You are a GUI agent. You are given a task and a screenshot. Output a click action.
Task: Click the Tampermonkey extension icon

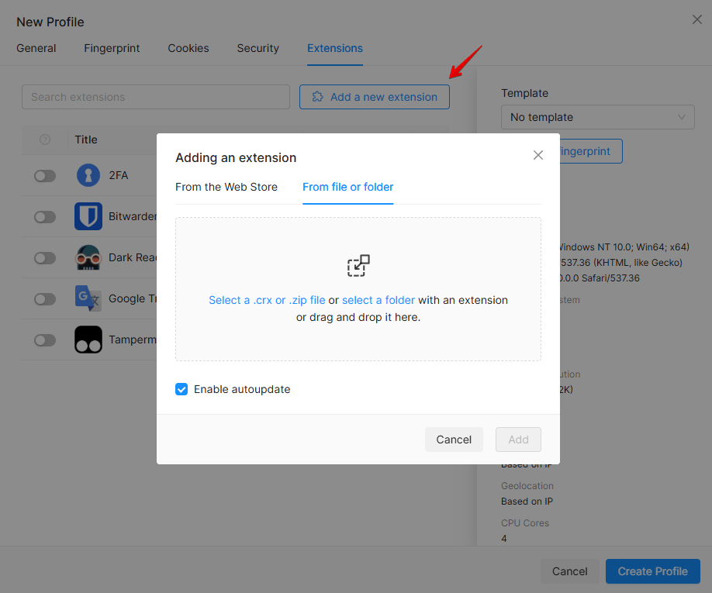(88, 340)
